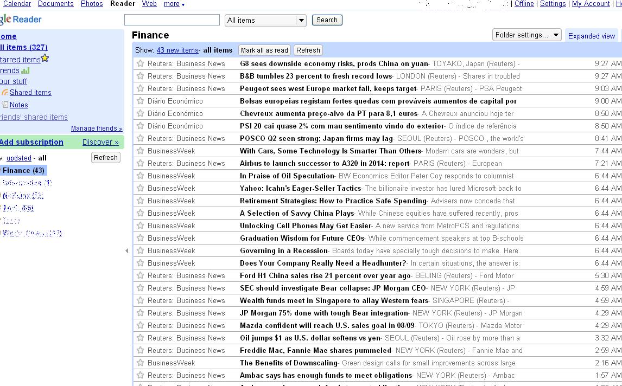This screenshot has height=386, width=622.
Task: Open the My Account link
Action: pyautogui.click(x=591, y=4)
